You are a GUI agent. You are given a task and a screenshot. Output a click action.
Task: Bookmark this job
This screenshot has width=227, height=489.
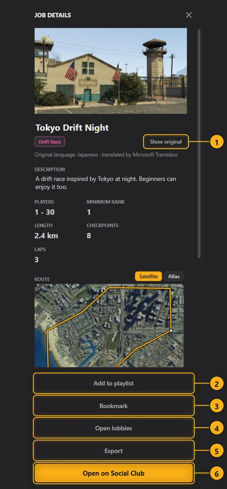point(114,406)
